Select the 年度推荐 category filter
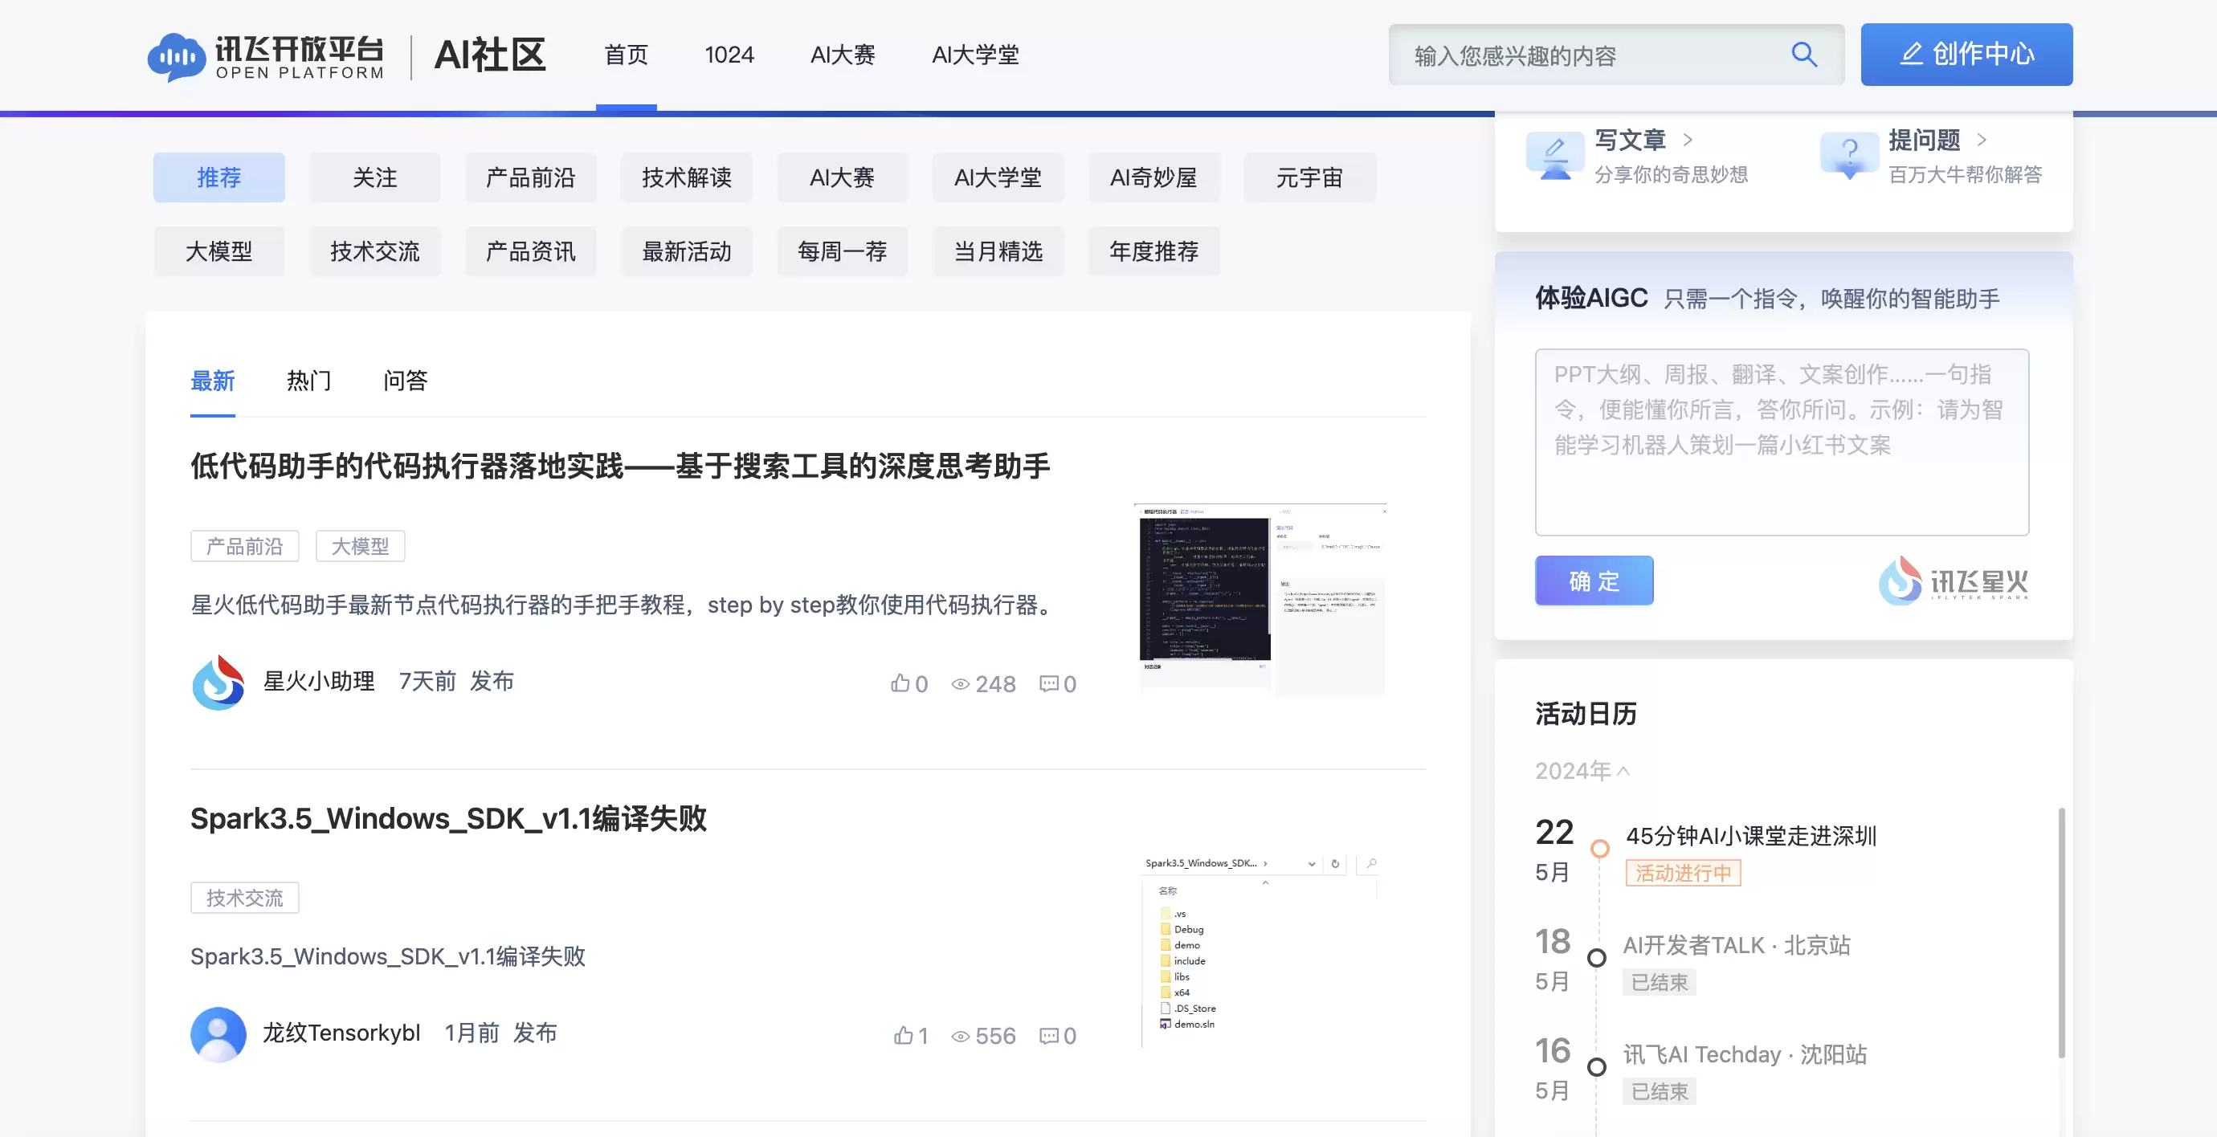2217x1137 pixels. [1153, 251]
